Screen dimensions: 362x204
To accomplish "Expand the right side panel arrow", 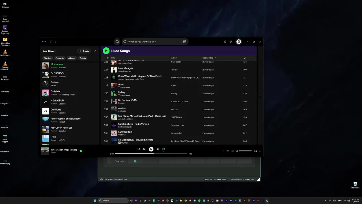I will click(260, 95).
